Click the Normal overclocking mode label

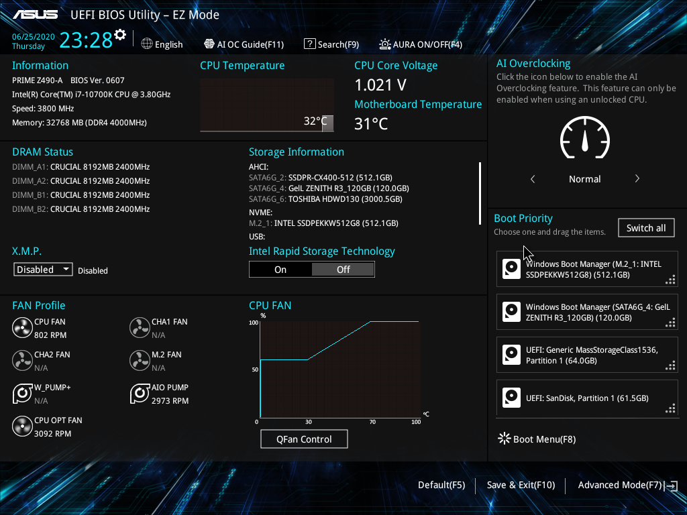click(585, 178)
